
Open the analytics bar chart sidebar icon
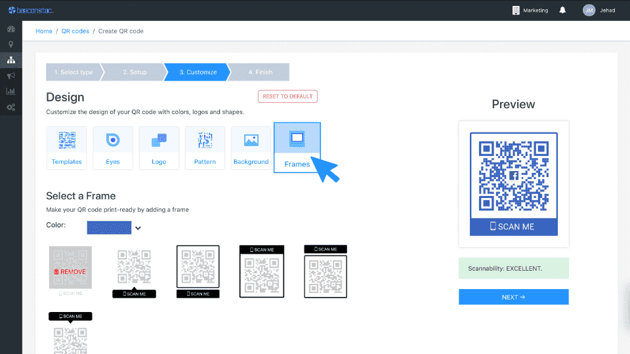tap(11, 92)
